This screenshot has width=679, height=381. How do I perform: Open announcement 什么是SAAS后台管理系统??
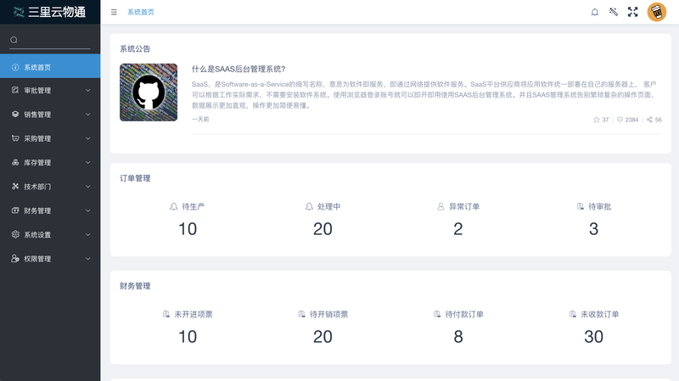coord(238,69)
